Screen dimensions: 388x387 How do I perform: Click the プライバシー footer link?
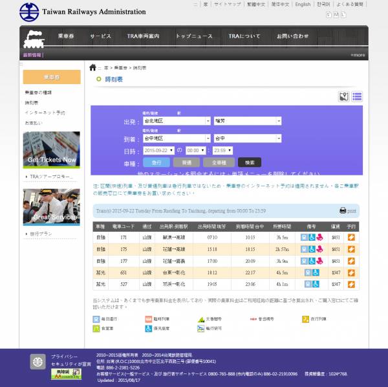(64, 357)
